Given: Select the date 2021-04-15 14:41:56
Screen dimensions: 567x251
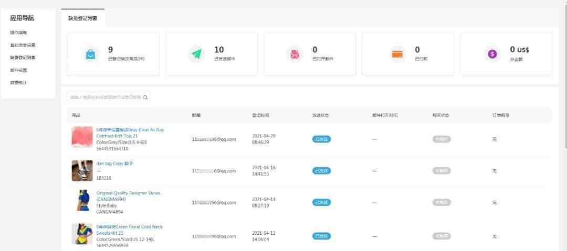Looking at the screenshot, I should point(264,171).
